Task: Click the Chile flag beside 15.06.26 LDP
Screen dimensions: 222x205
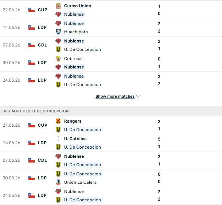Action: click(x=32, y=143)
